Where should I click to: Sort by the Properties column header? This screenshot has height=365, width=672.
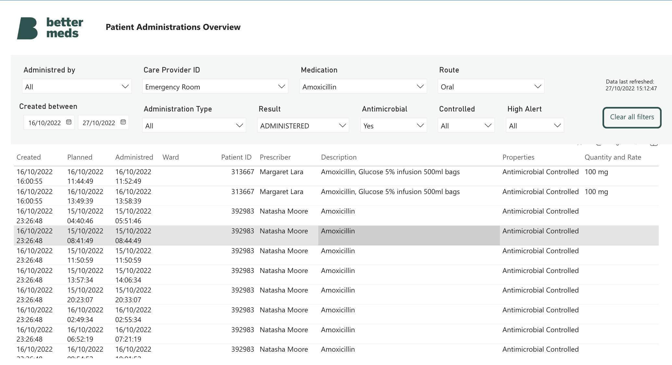[x=518, y=157]
